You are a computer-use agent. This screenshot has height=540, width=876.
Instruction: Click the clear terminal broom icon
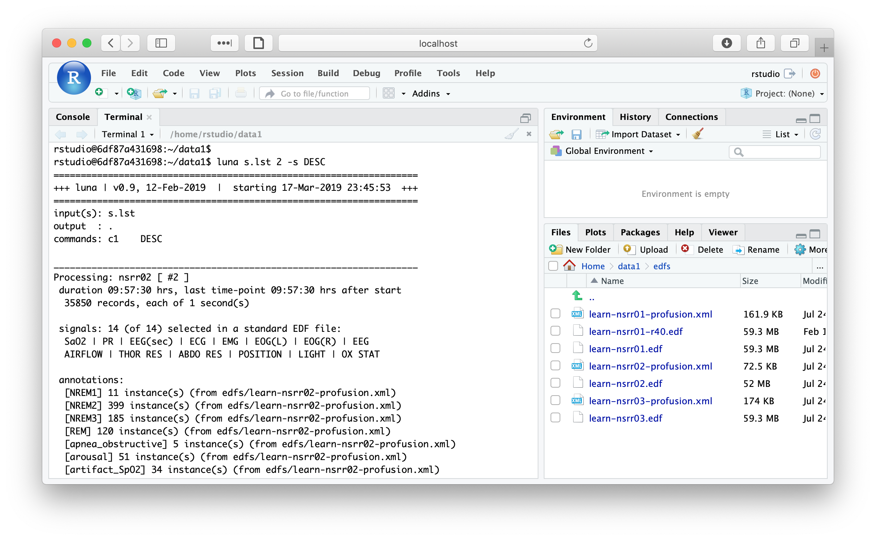tap(511, 134)
